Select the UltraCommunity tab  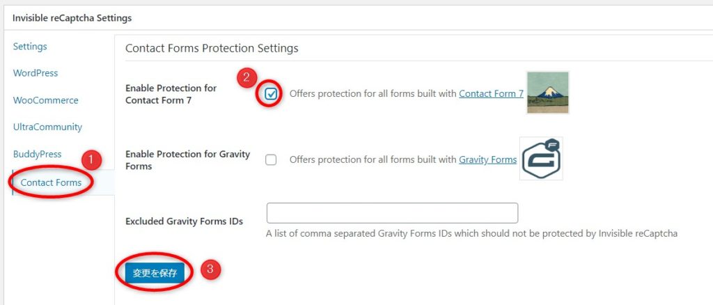47,127
